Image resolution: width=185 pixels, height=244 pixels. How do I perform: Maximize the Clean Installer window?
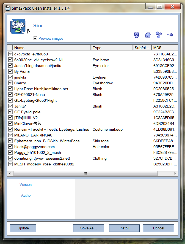click(159, 7)
